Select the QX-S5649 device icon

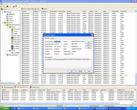(x=12, y=48)
